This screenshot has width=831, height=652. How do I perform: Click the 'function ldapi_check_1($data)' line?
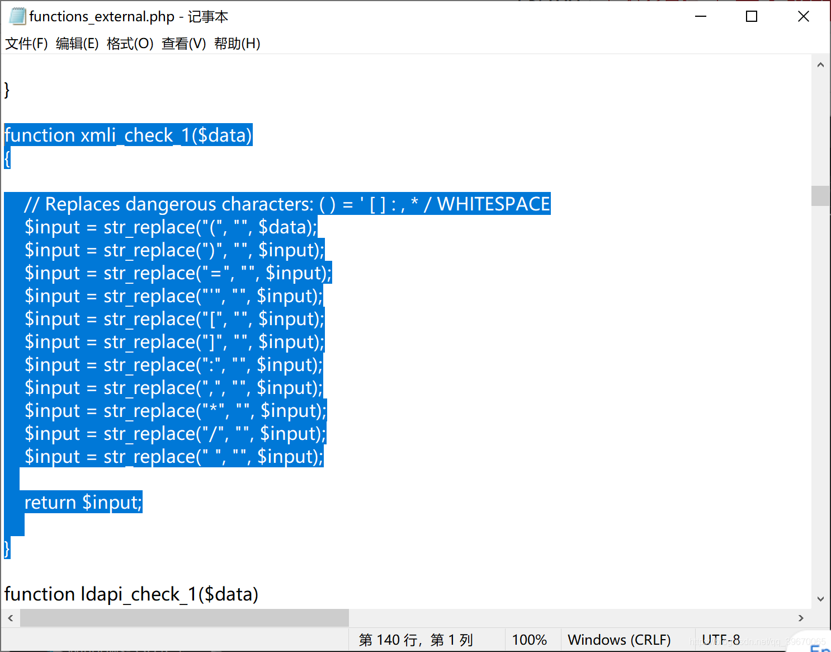click(x=131, y=594)
